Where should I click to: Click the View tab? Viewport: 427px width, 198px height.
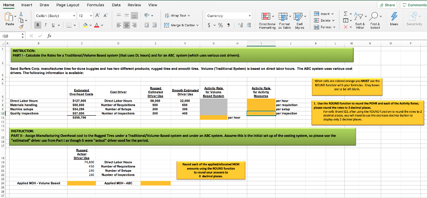(x=153, y=5)
